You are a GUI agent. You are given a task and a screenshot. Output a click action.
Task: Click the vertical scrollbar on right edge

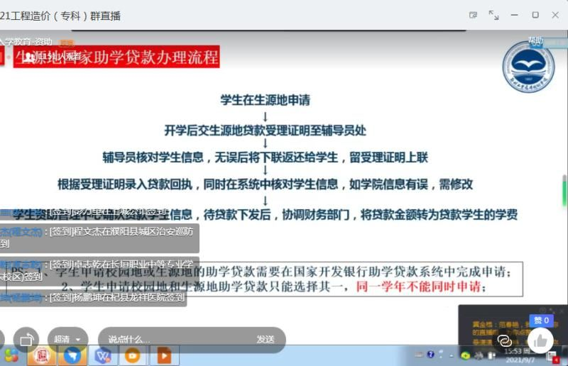pyautogui.click(x=564, y=190)
